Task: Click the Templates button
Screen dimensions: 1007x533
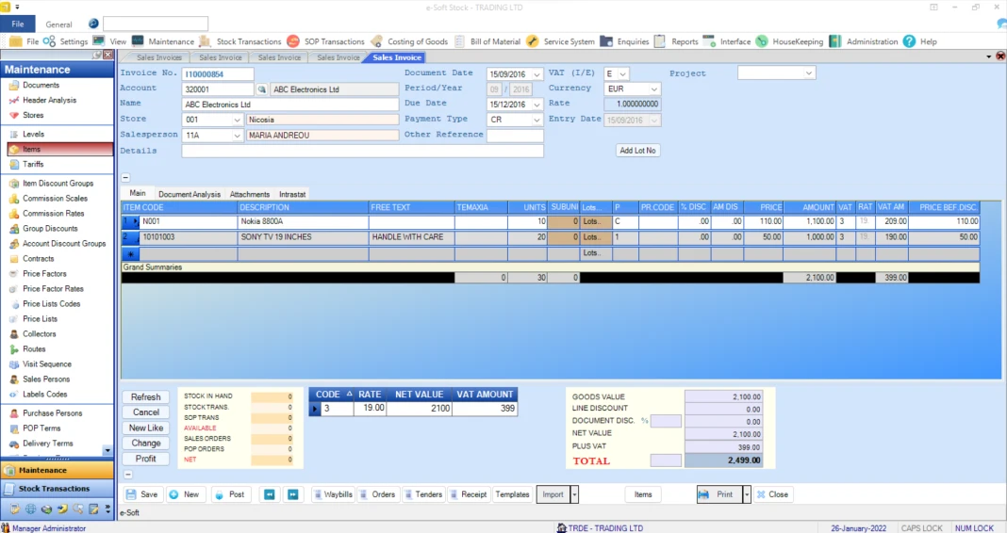Action: (x=513, y=494)
